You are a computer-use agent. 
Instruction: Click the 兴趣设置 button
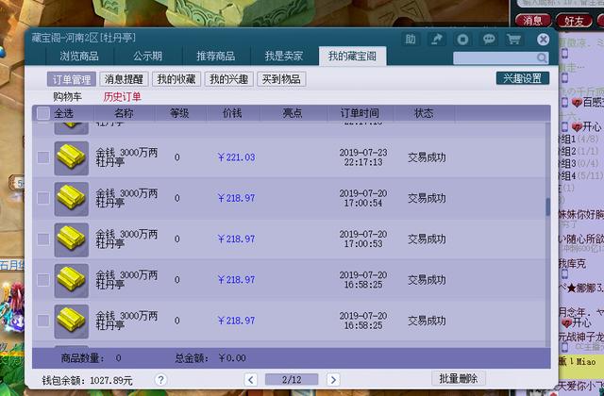click(x=522, y=78)
